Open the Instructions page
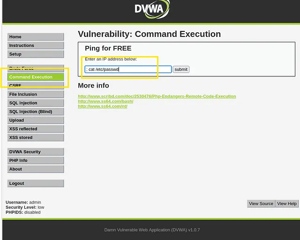Image resolution: width=300 pixels, height=240 pixels. 36,45
